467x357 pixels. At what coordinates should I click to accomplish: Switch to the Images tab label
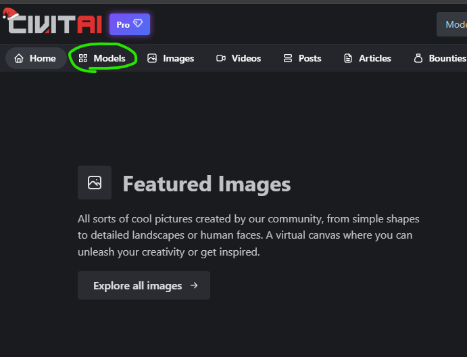(178, 58)
